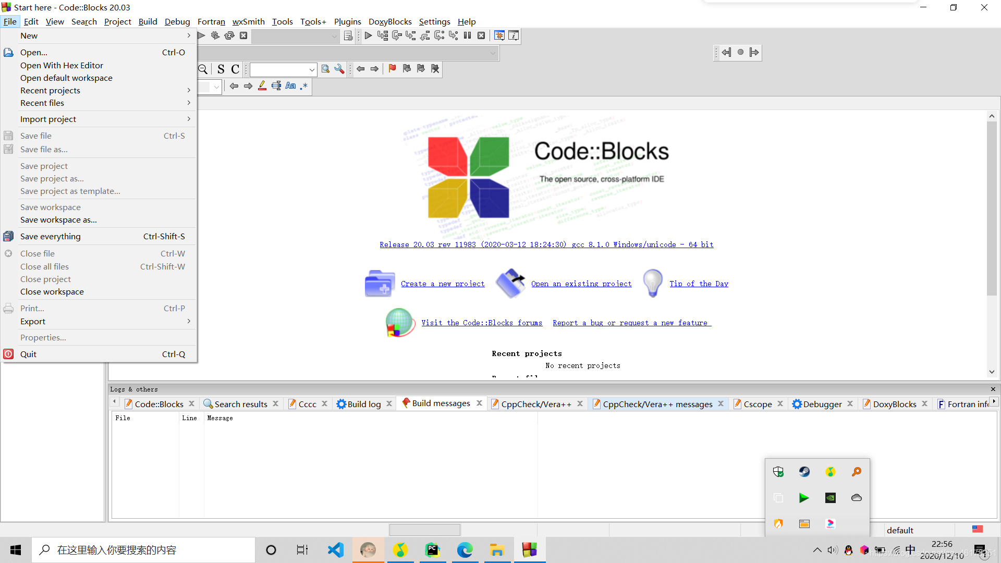Click the navigate forward arrow icon
1001x563 pixels.
753,52
